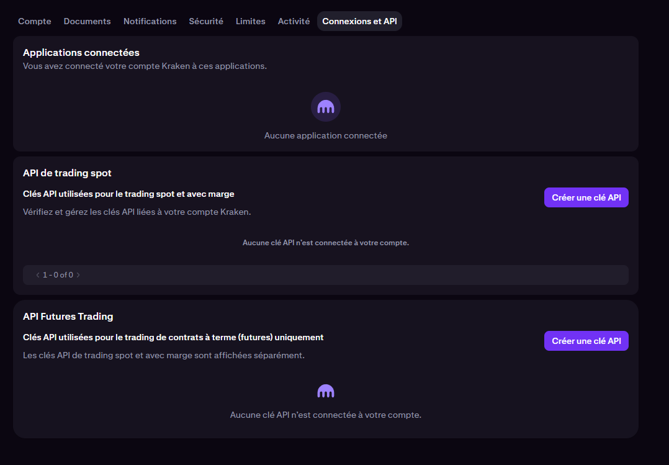Viewport: 669px width, 465px height.
Task: Click the '1 - 0 of 0' pagination text
Action: tap(58, 274)
